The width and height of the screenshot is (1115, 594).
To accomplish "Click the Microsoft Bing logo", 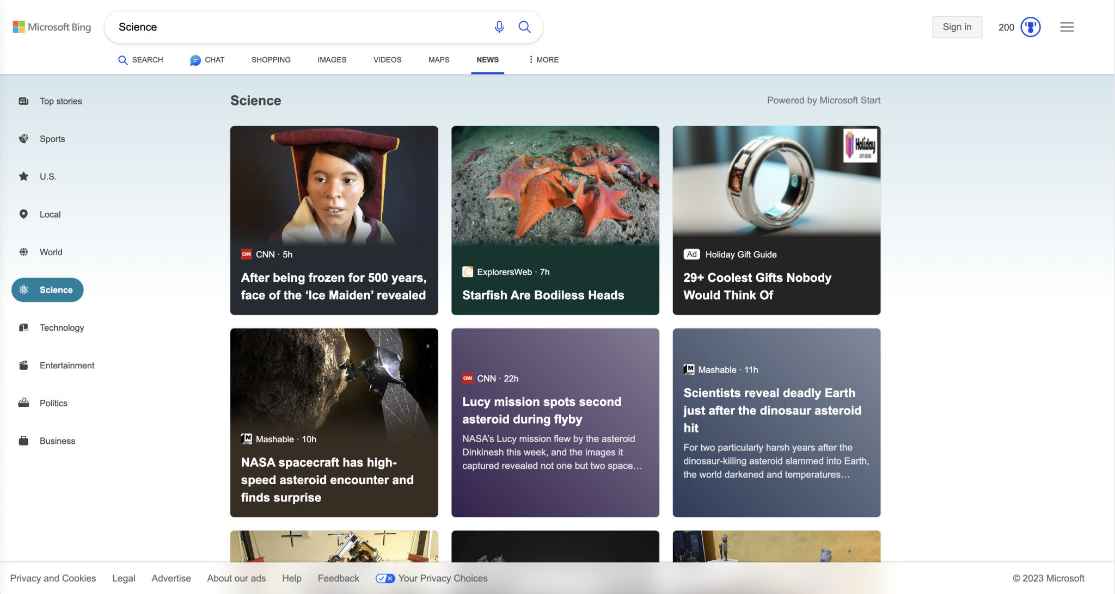I will tap(52, 27).
